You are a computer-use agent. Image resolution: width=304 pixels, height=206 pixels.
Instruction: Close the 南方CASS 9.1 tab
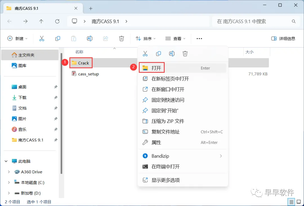76,8
